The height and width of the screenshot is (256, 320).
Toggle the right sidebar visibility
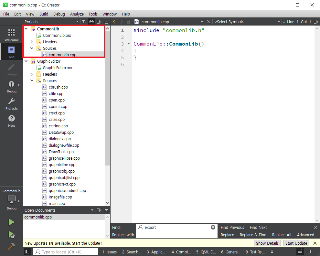click(x=309, y=252)
